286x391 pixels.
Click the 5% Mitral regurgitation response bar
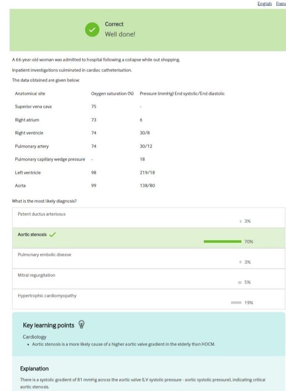240,282
